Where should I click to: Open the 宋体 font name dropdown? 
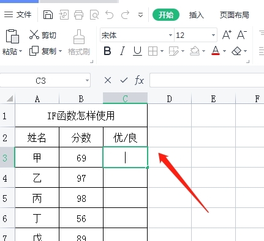170,35
